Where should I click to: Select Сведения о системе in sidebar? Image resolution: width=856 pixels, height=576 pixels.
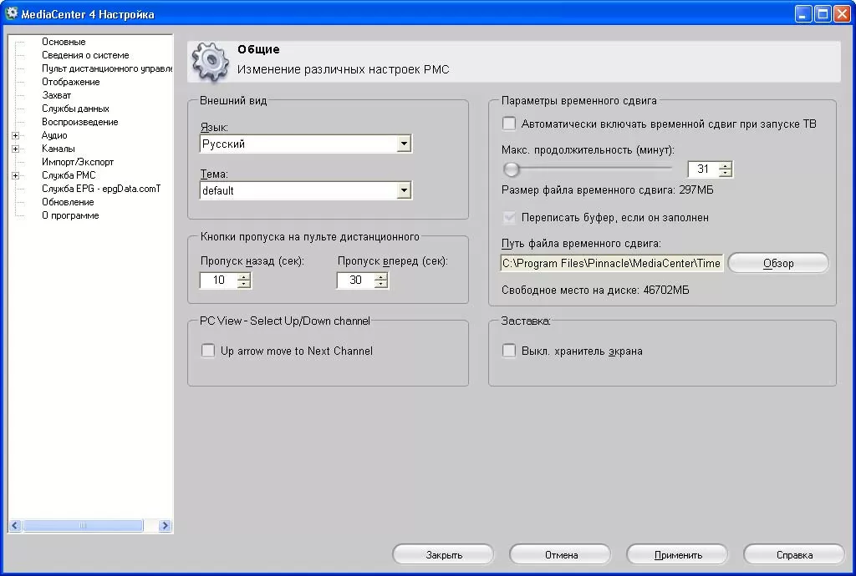85,55
